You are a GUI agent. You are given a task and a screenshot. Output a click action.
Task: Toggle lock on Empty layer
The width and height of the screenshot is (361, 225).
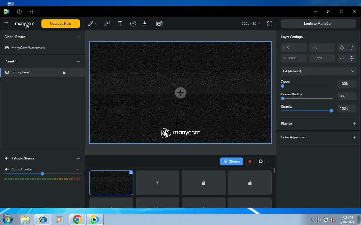(64, 72)
